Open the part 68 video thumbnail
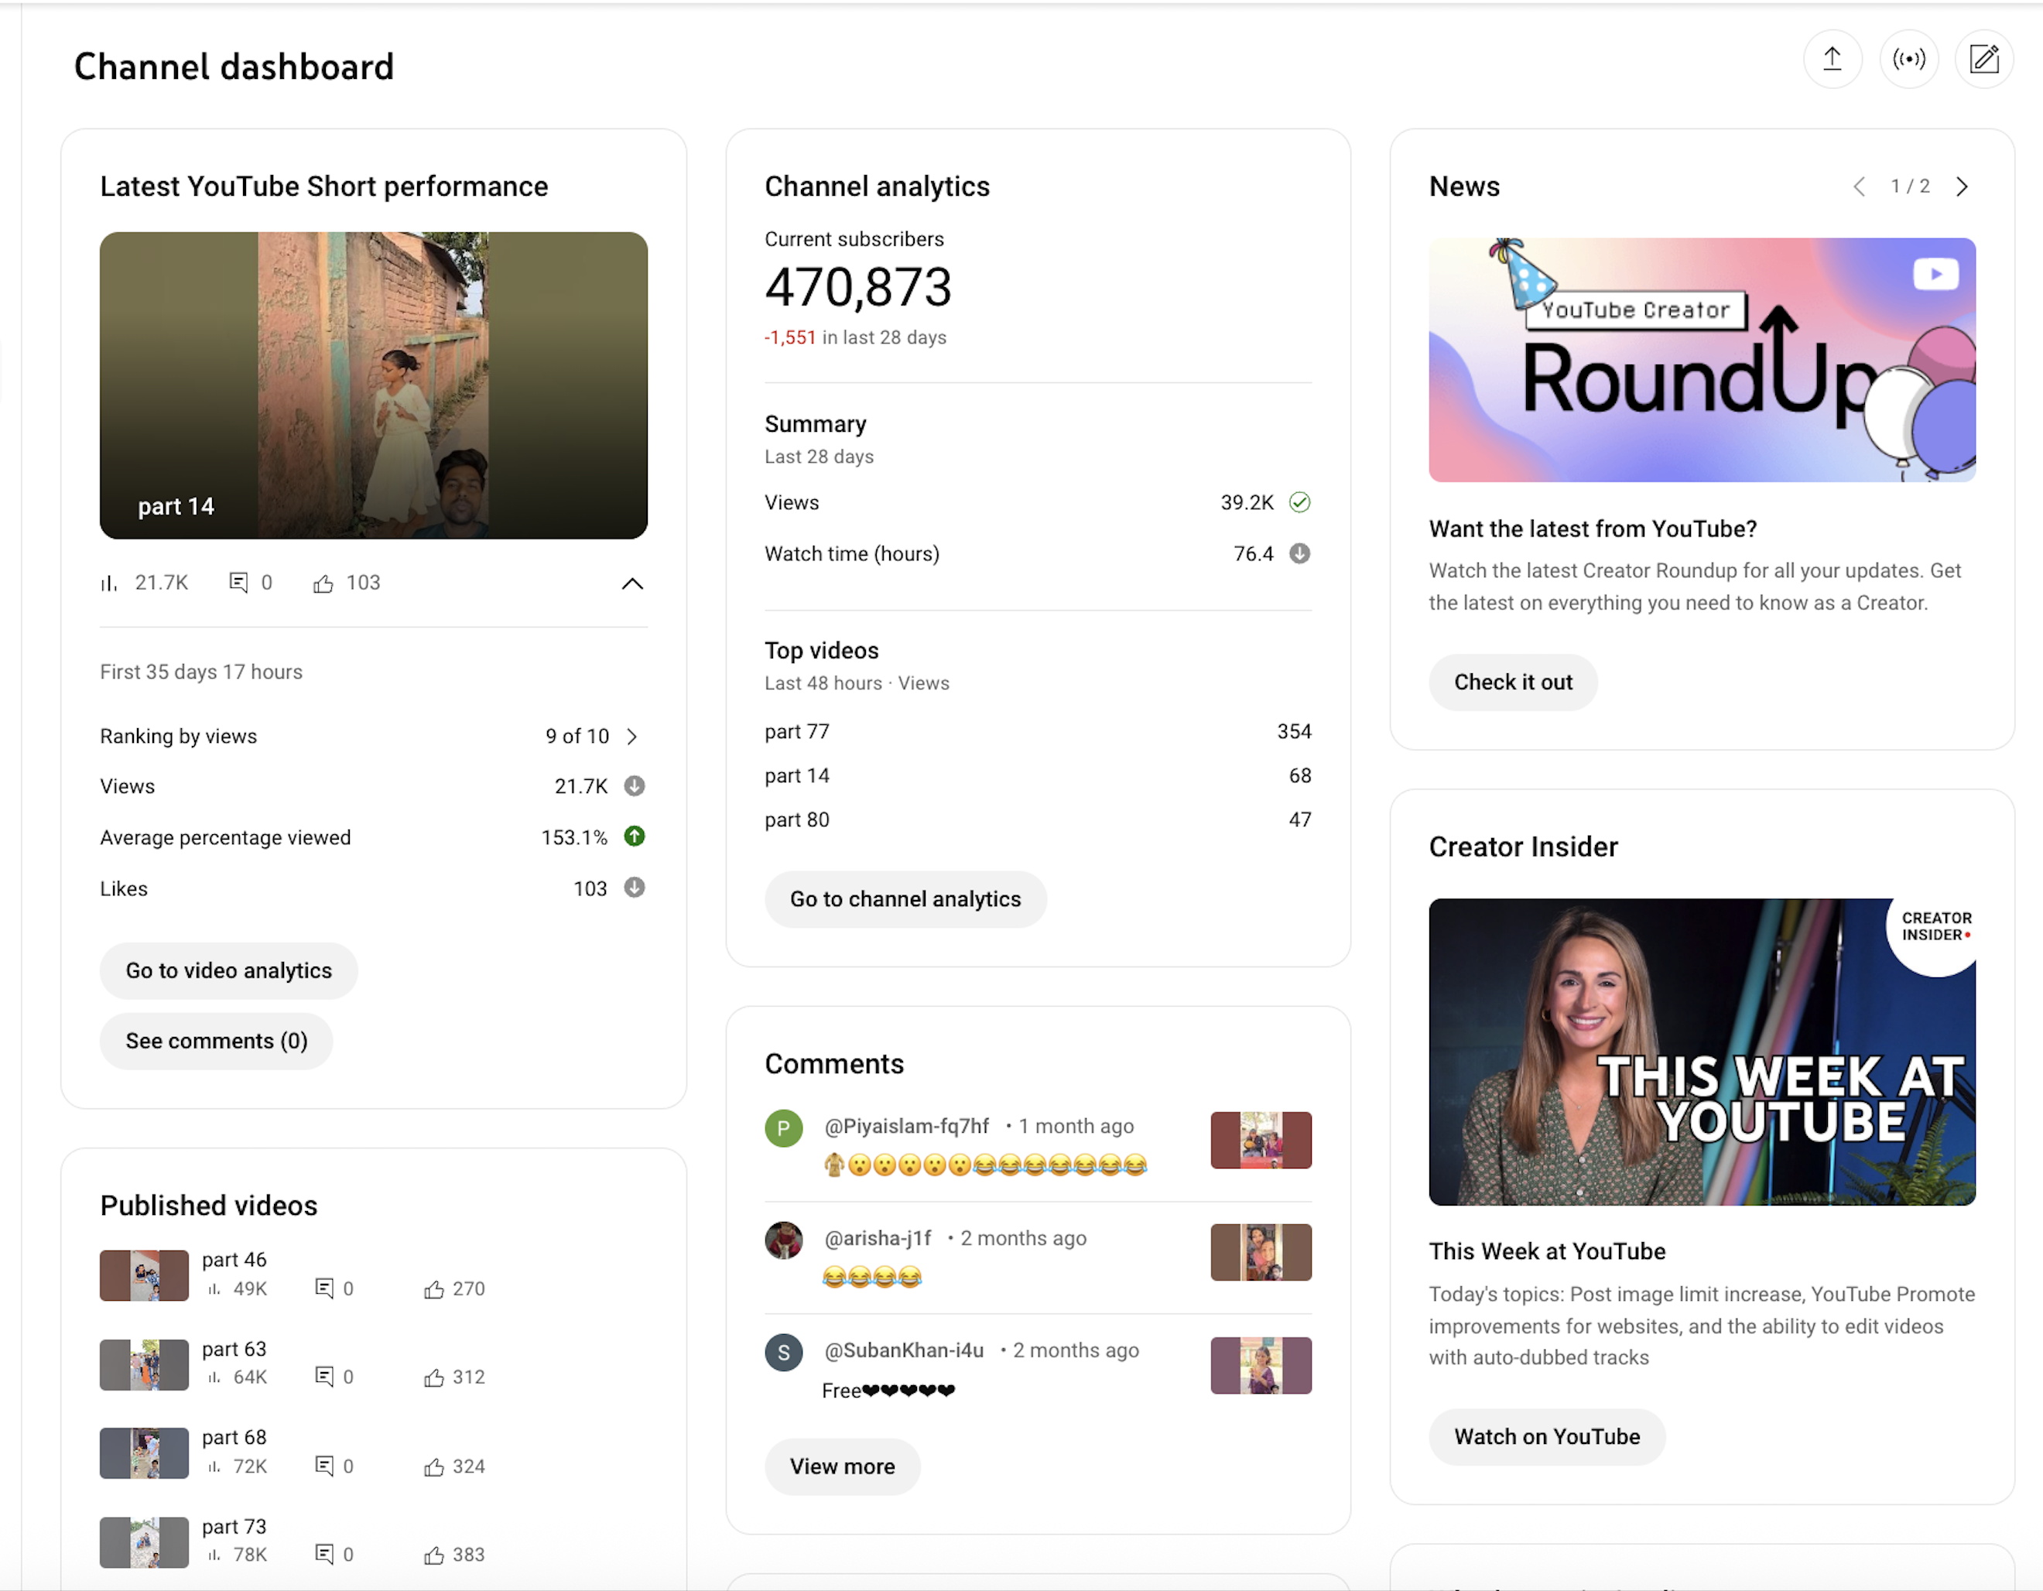Screen dimensions: 2043x1591 [x=144, y=1453]
